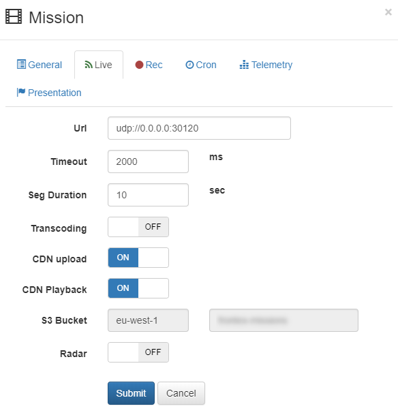Viewport: 398px width, 415px height.
Task: Enable the Transcoding switch
Action: click(x=138, y=227)
